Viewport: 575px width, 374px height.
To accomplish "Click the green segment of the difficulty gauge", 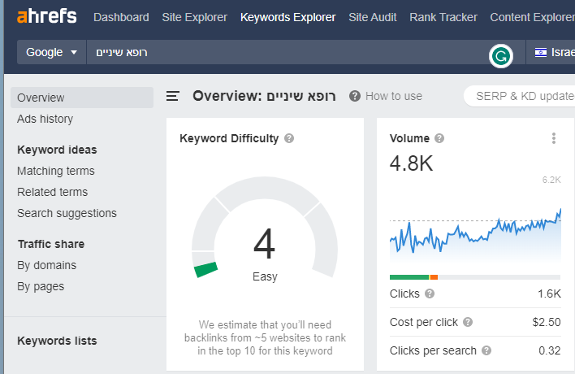I will 205,270.
